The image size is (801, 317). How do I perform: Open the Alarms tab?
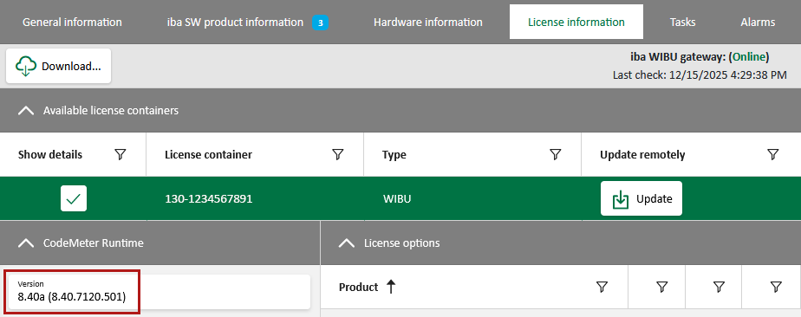[x=758, y=22]
